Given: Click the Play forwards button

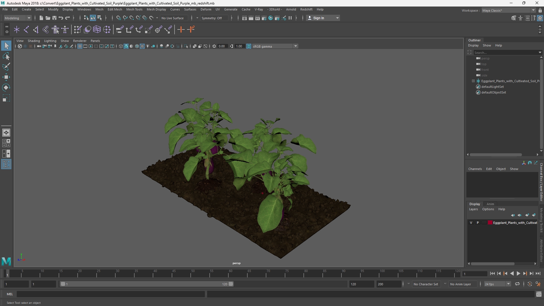Looking at the screenshot, I should click(518, 273).
